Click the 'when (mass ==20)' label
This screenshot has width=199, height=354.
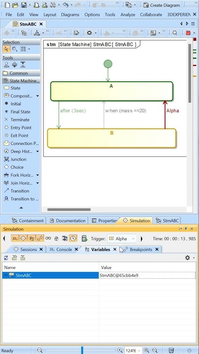pyautogui.click(x=126, y=111)
